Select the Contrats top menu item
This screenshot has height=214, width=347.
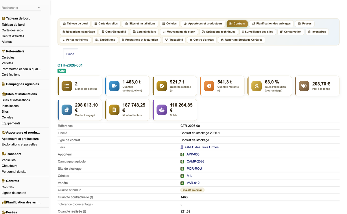(x=237, y=24)
